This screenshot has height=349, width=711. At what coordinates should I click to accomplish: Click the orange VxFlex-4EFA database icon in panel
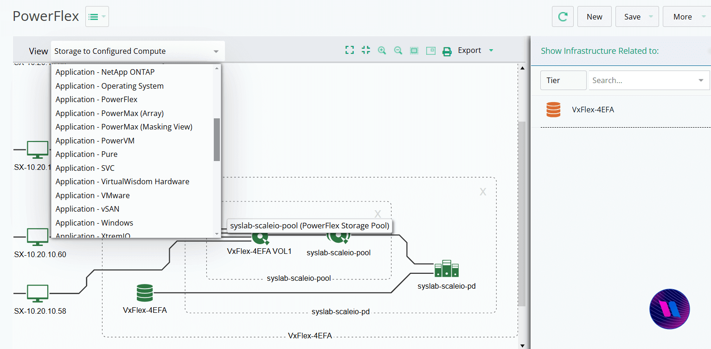(x=553, y=110)
